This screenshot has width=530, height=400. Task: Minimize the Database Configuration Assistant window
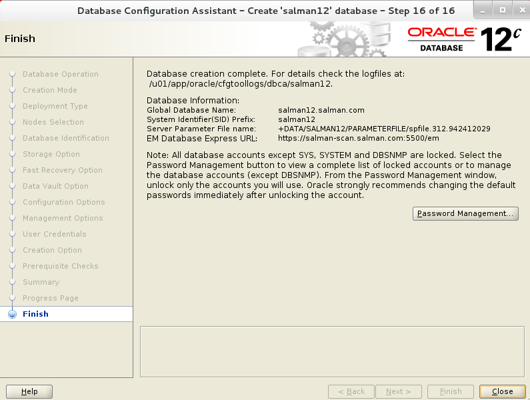483,11
